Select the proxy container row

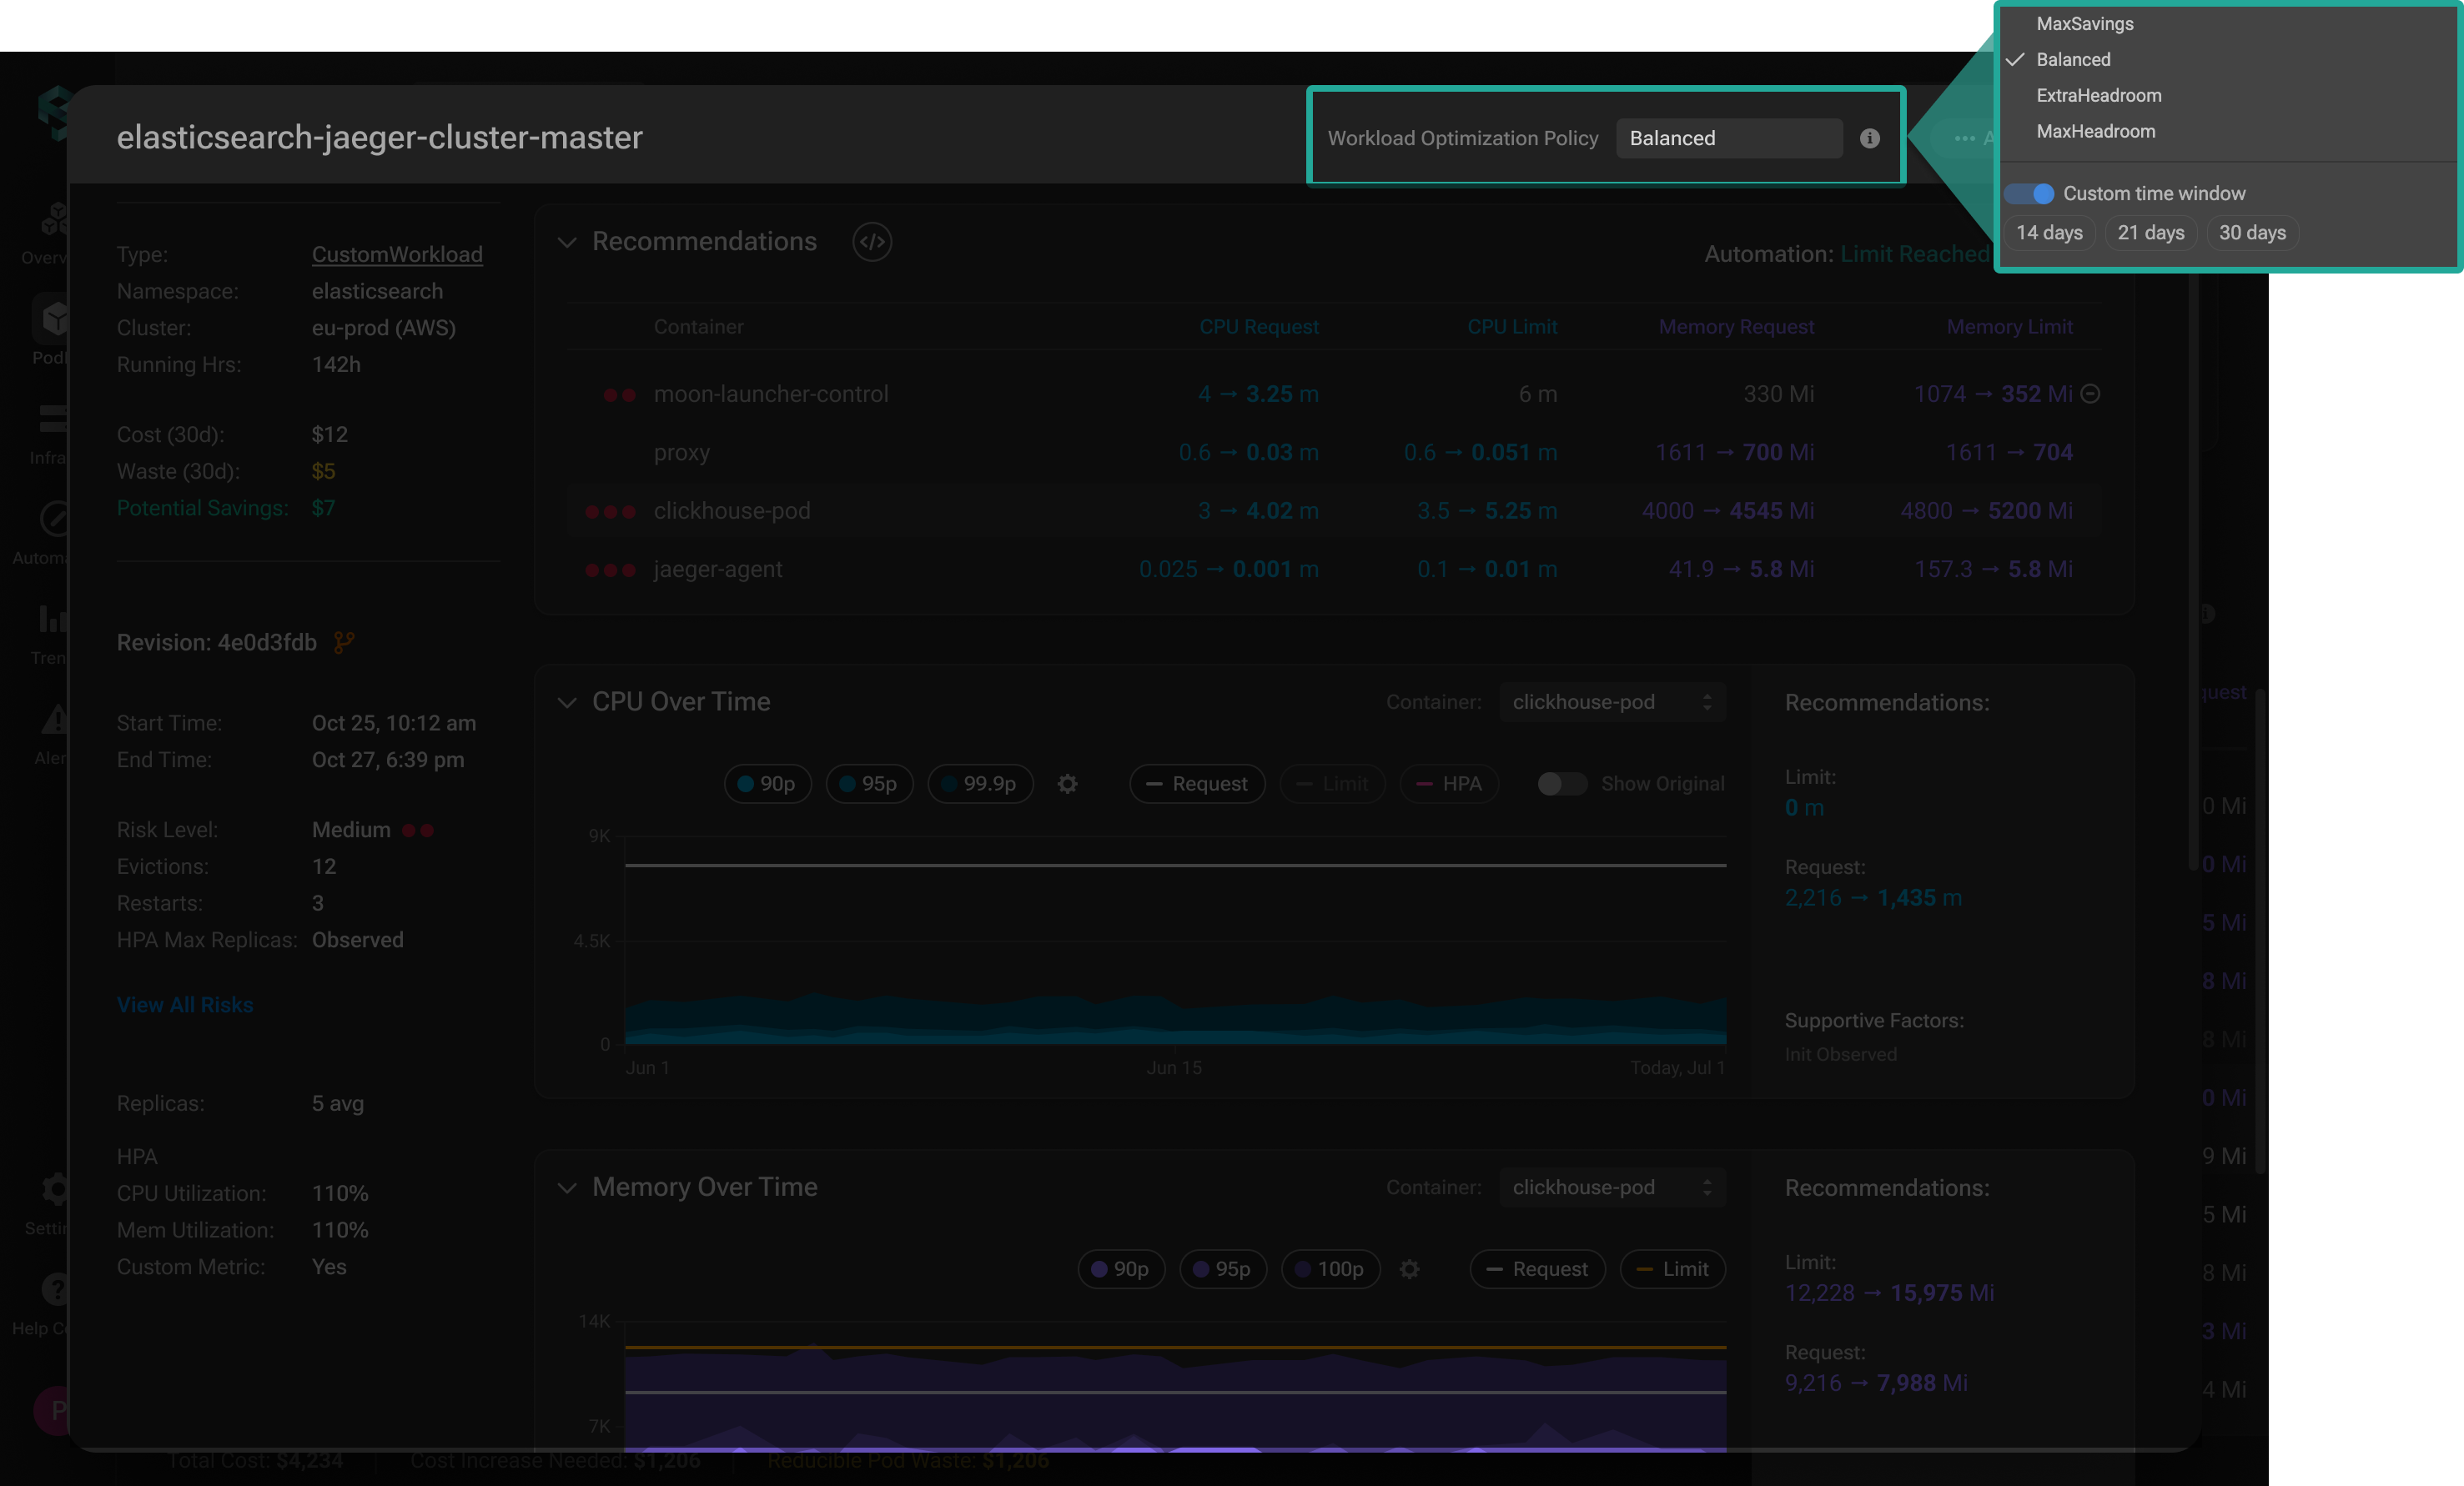(1335, 452)
